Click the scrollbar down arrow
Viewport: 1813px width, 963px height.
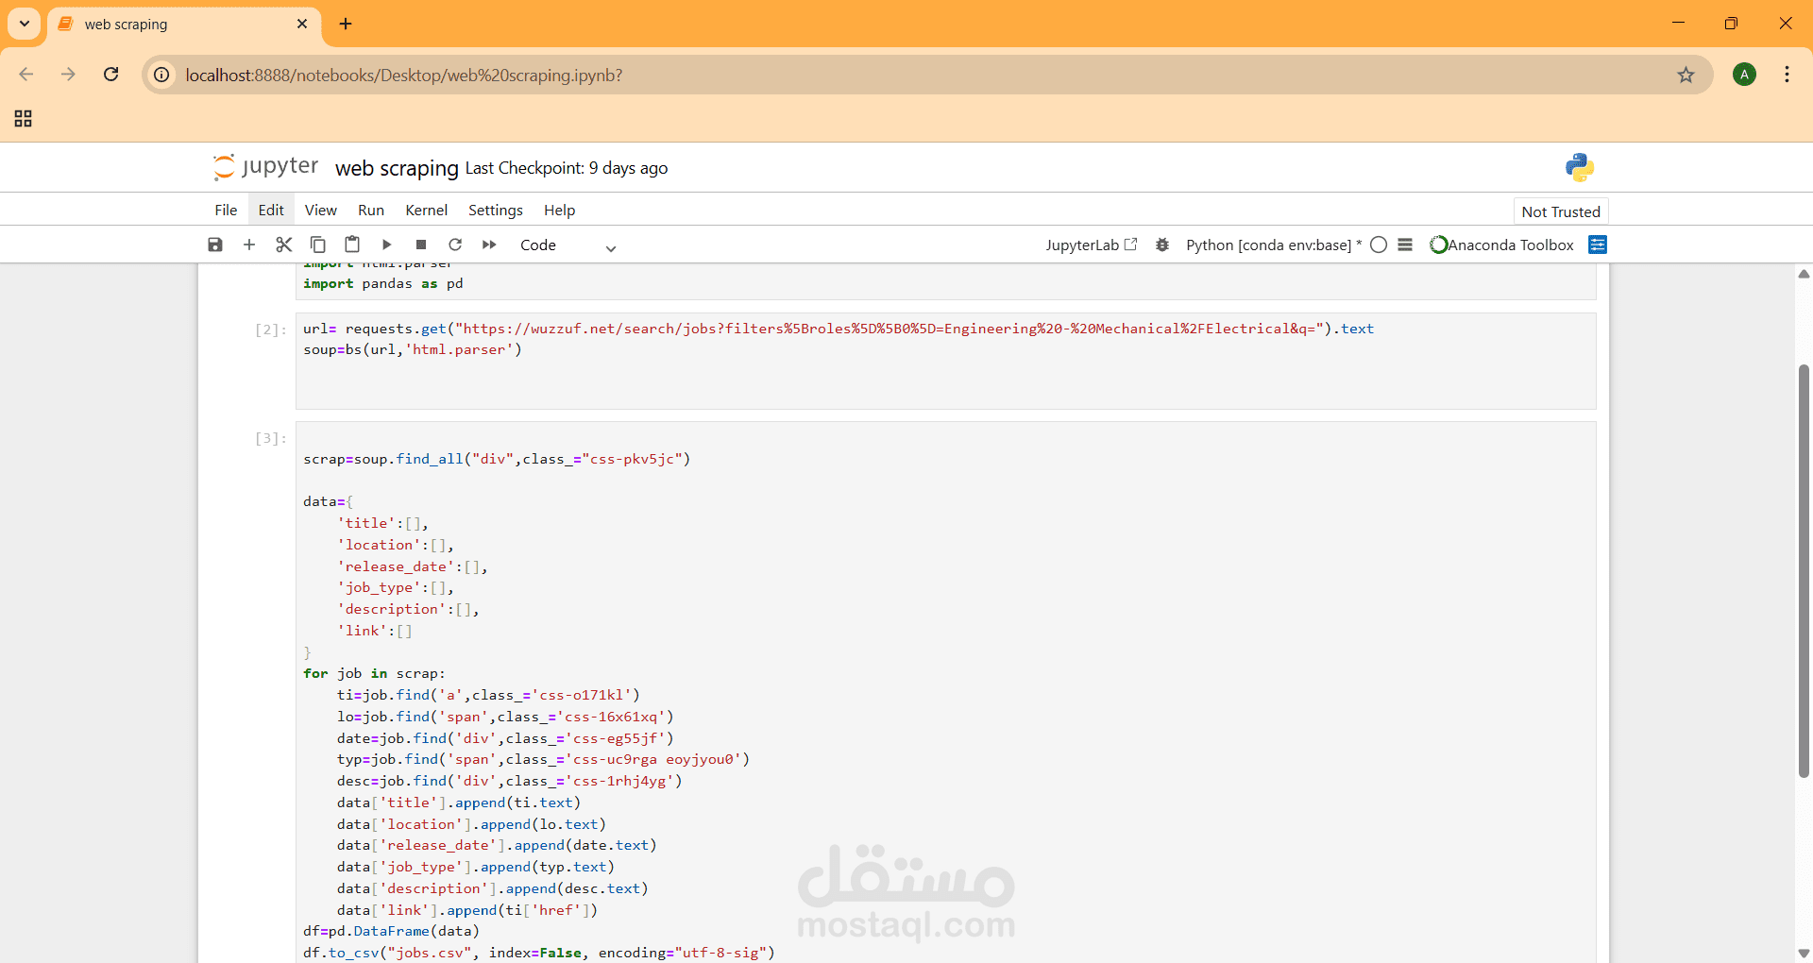1804,954
